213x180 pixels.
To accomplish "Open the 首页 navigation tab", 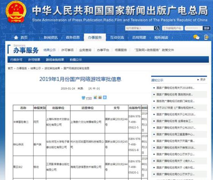I will tap(24, 37).
